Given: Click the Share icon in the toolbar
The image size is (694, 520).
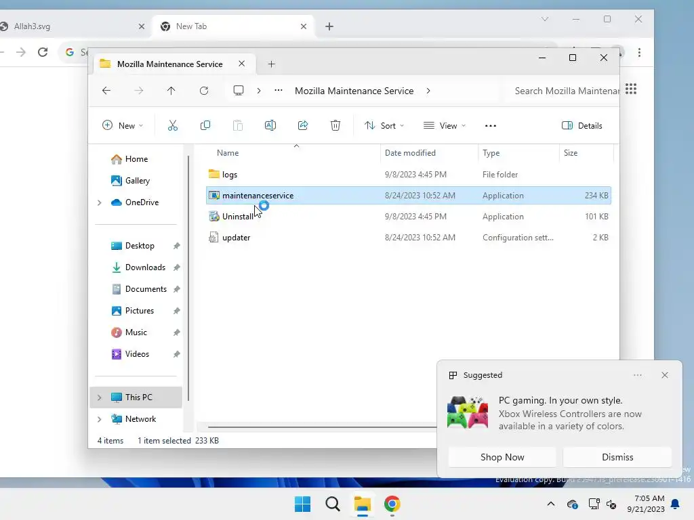Looking at the screenshot, I should (x=303, y=125).
